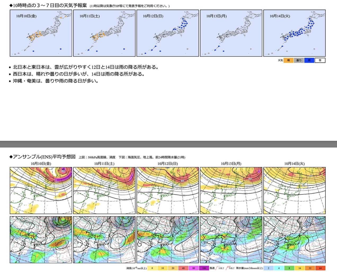Screen dimensions: 337x272
Task: Open the 10月10日(金) weather forecast map
Action: click(x=41, y=33)
